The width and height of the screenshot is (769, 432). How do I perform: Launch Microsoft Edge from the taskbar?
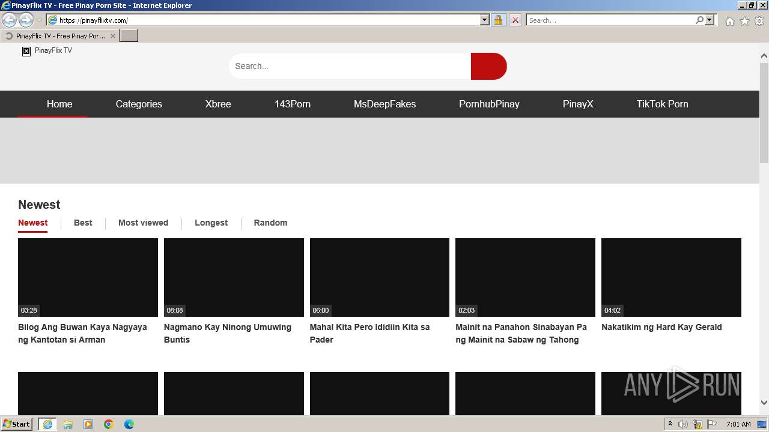point(129,424)
